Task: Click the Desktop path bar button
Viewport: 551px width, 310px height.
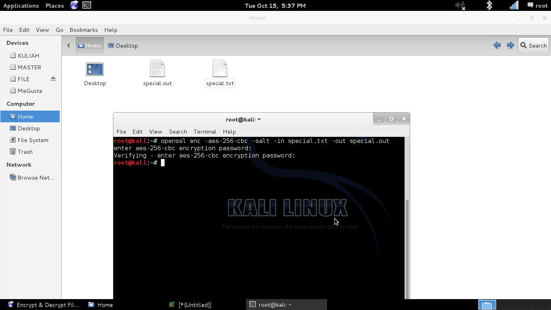Action: click(123, 46)
